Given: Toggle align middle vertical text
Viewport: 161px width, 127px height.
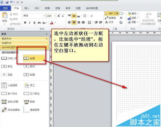Looking at the screenshot, I should pyautogui.click(x=74, y=16).
